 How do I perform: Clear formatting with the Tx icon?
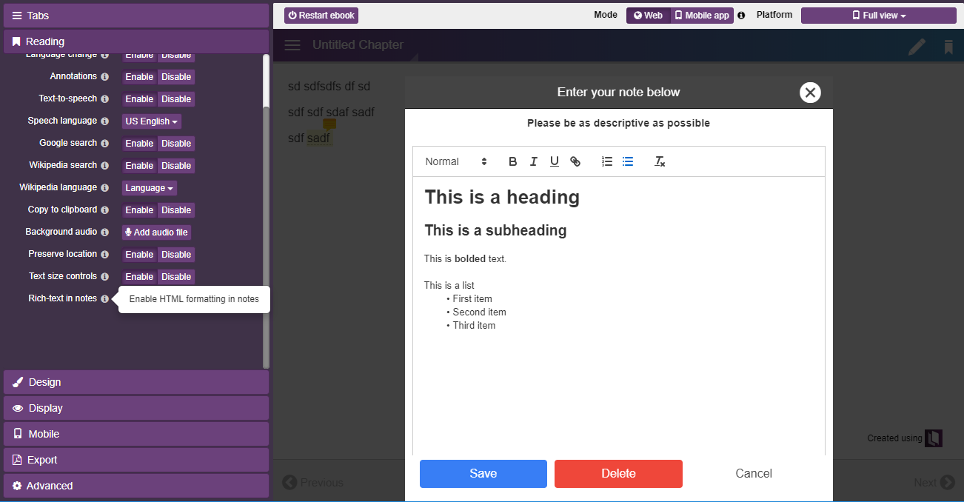click(660, 161)
